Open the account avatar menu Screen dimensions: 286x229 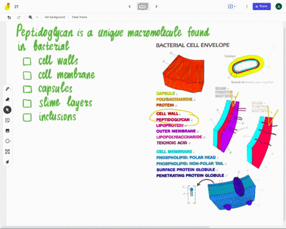click(279, 7)
